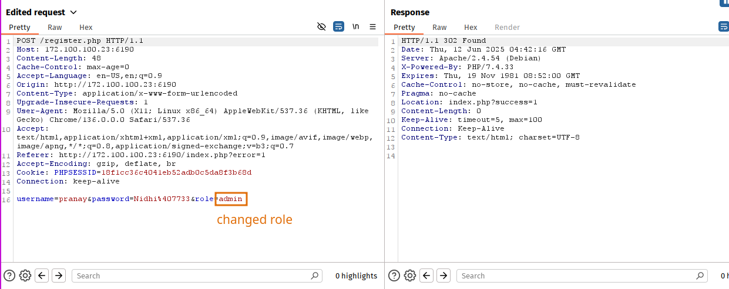Open response search settings gear
This screenshot has height=289, width=729.
click(410, 276)
